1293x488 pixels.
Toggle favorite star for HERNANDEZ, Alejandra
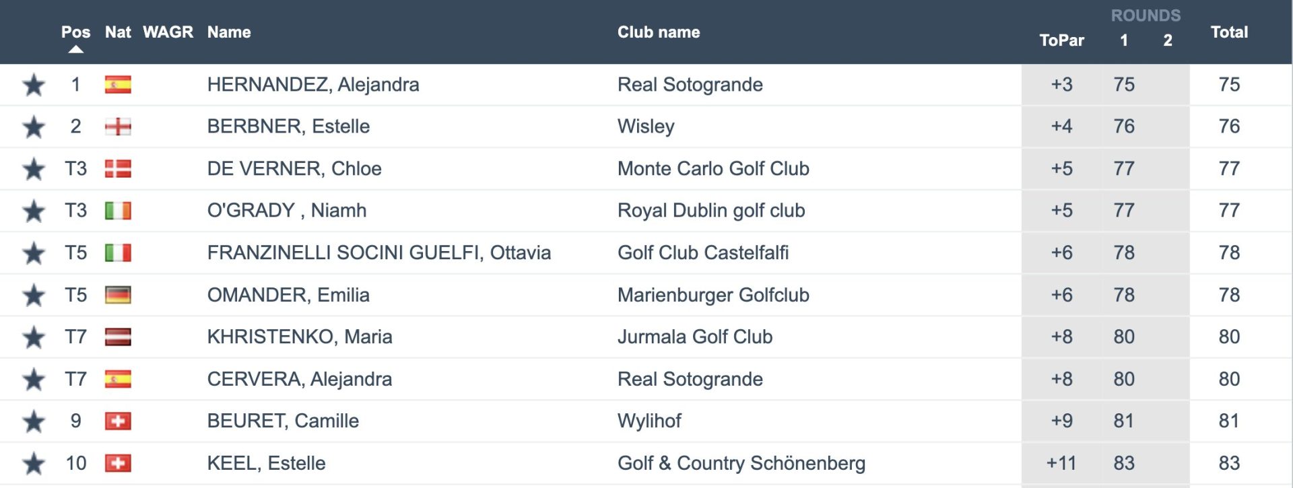point(34,85)
